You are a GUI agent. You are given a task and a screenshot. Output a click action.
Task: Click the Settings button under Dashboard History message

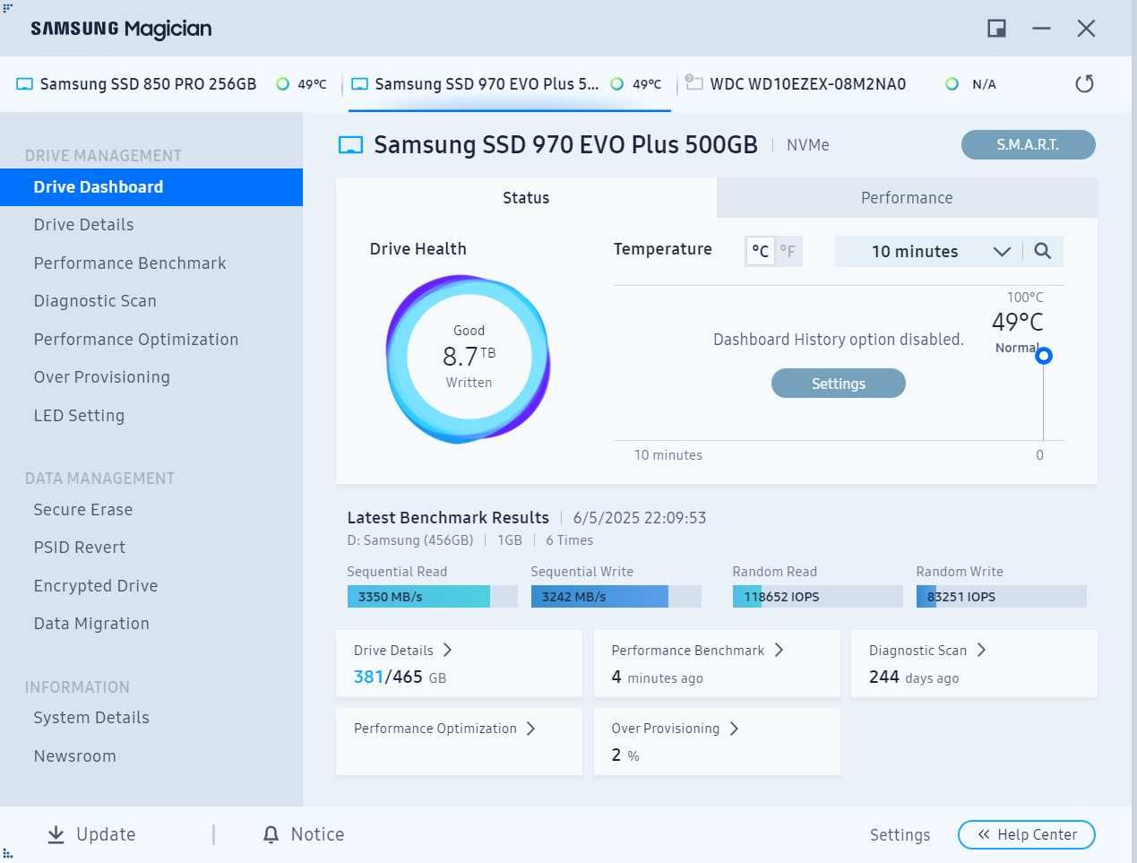(839, 384)
